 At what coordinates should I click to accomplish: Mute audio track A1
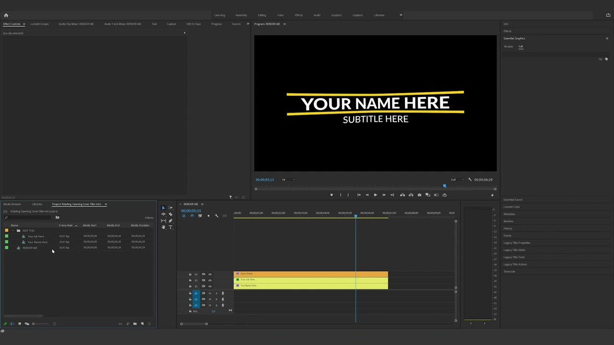click(x=210, y=293)
